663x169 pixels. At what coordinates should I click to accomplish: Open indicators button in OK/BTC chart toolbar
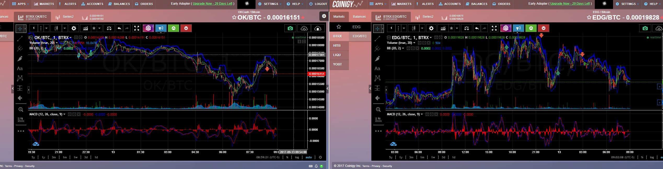click(85, 28)
